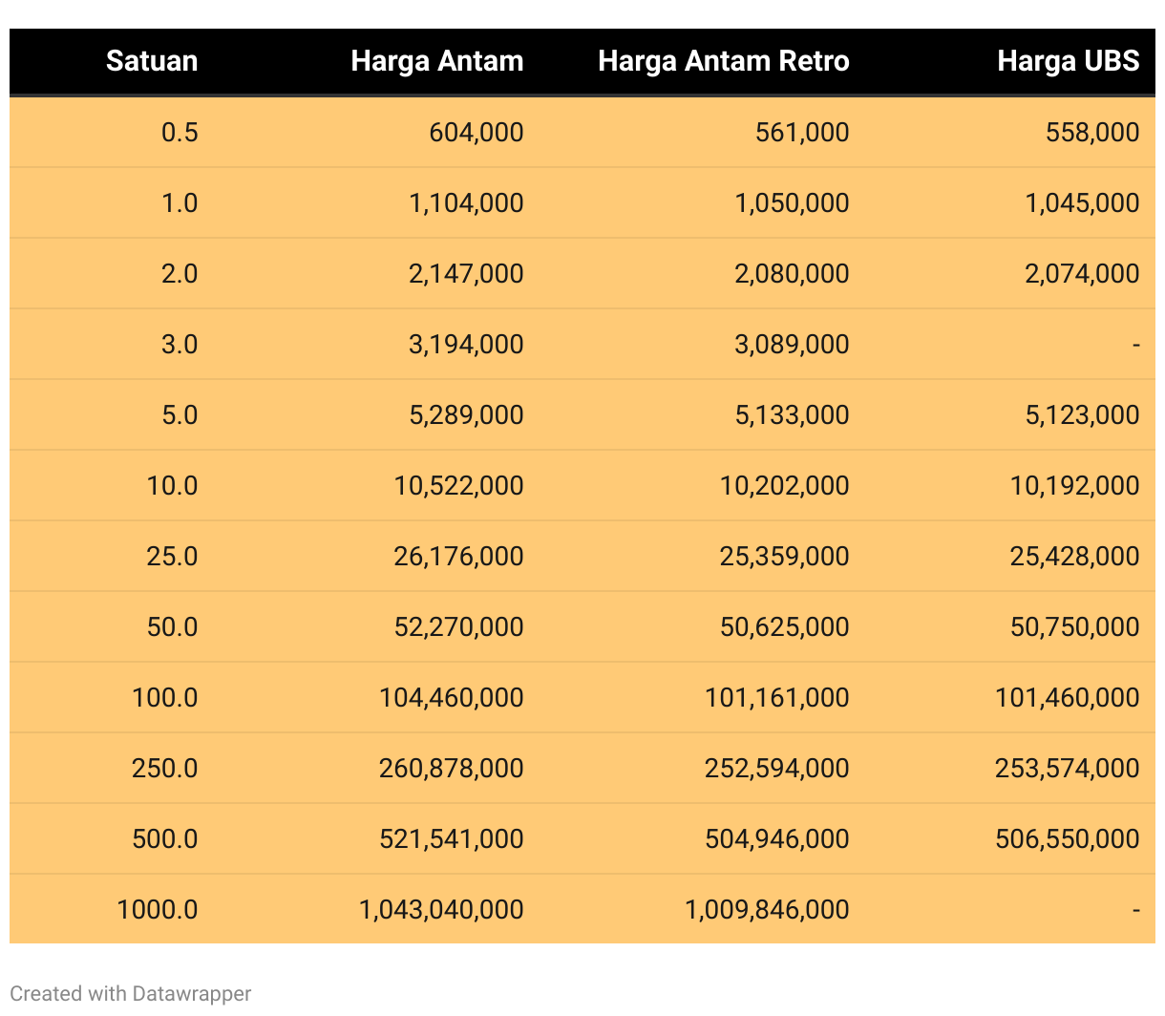The image size is (1165, 1016).
Task: Select the Antam Retro price 504,946,000
Action: [x=776, y=838]
